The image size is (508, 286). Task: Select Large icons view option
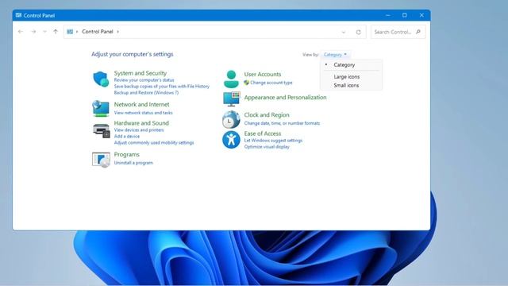click(x=347, y=77)
